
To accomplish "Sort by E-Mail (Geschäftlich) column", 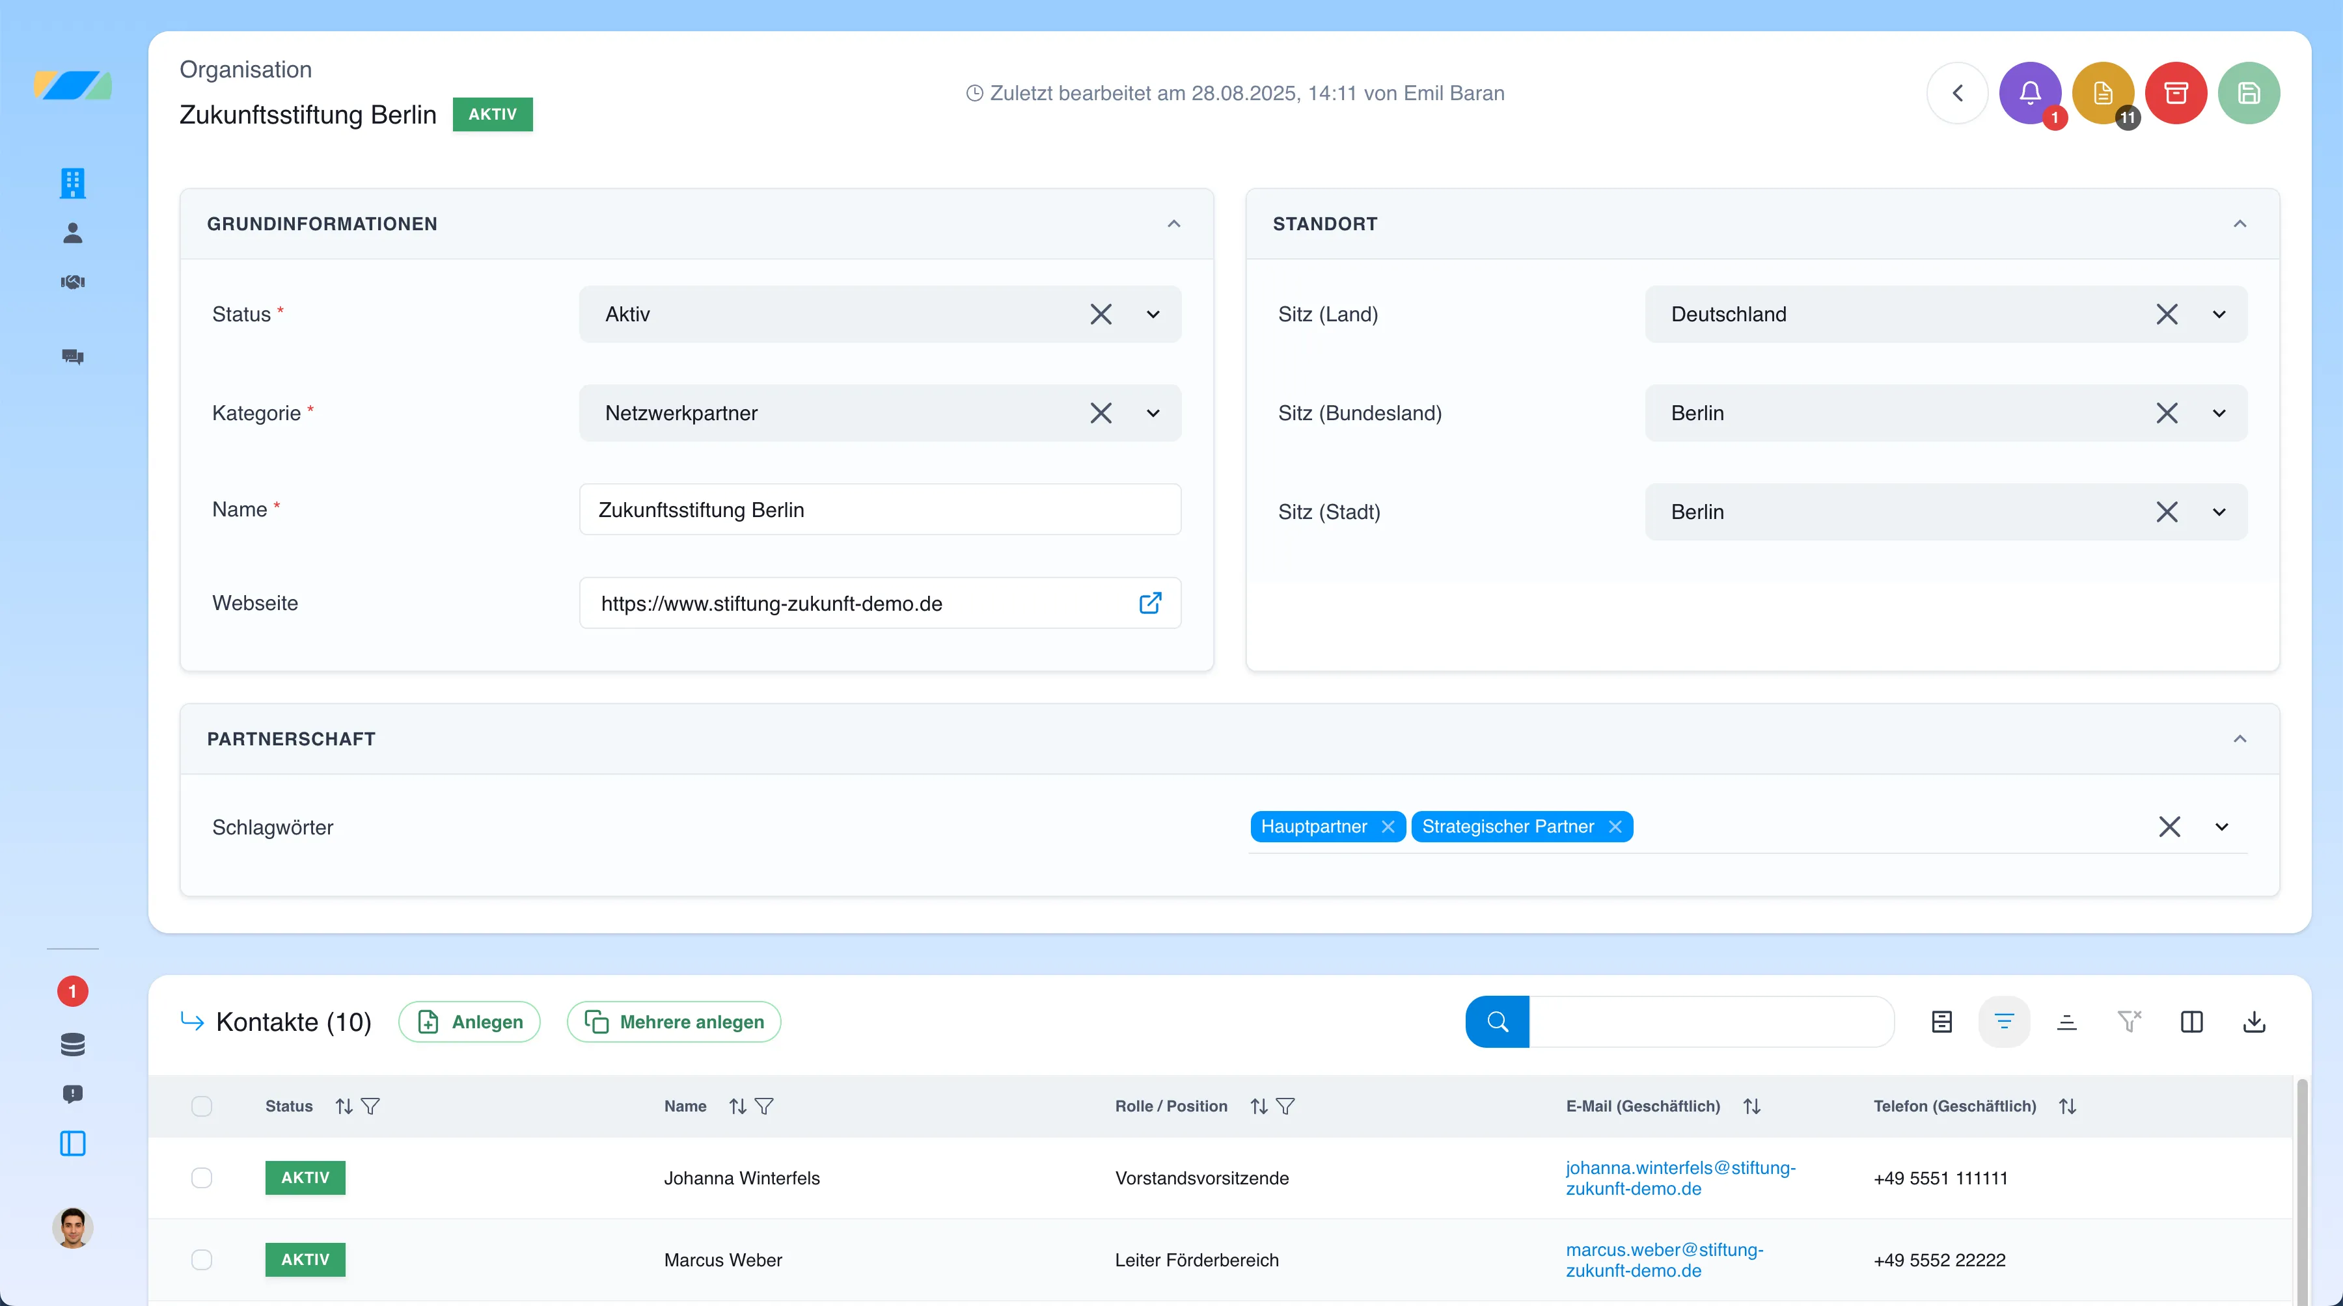I will tap(1752, 1106).
